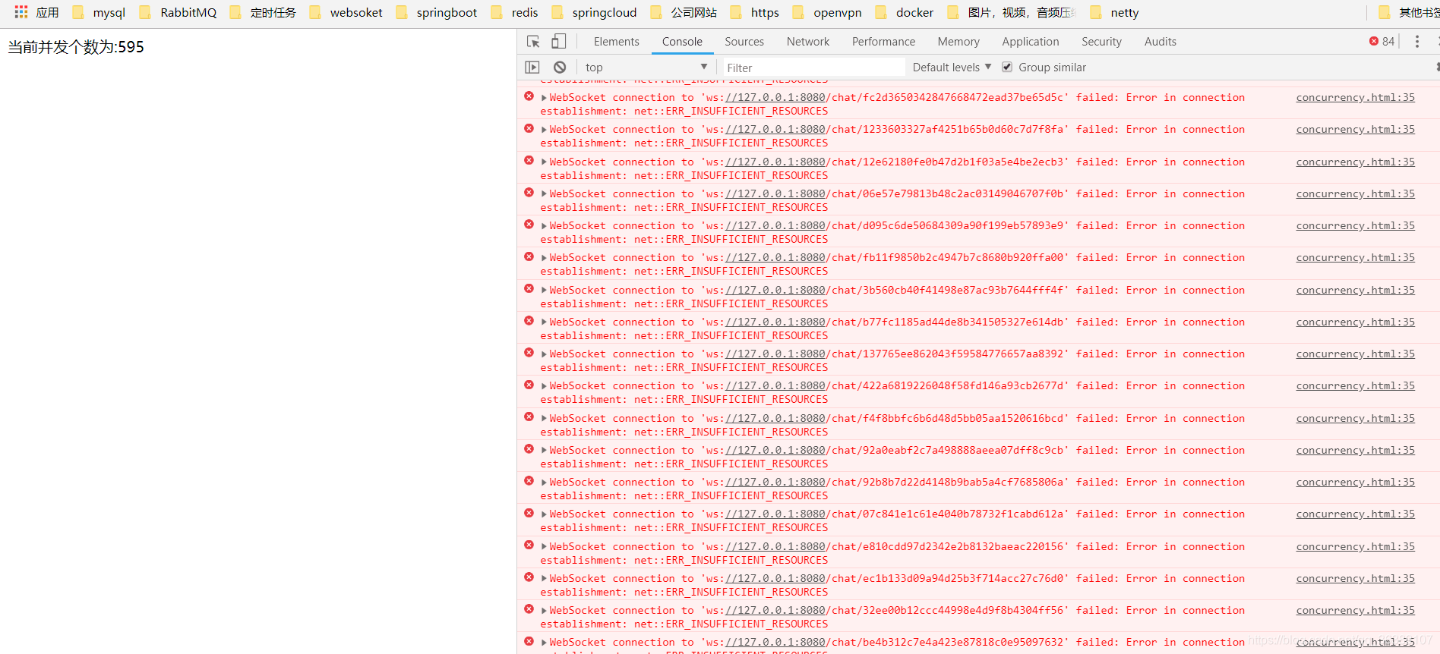Screen dimensions: 1440x654
Task: Open the Memory tab
Action: coord(958,42)
